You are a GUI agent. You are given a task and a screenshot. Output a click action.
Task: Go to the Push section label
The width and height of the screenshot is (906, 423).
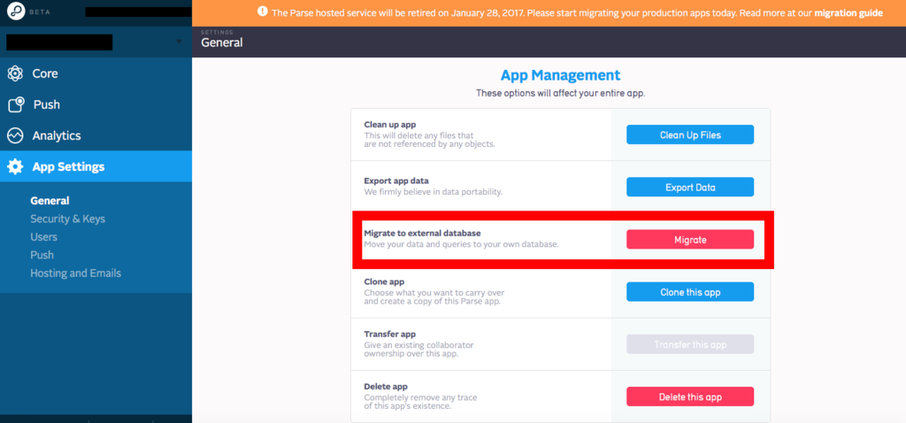(x=46, y=104)
